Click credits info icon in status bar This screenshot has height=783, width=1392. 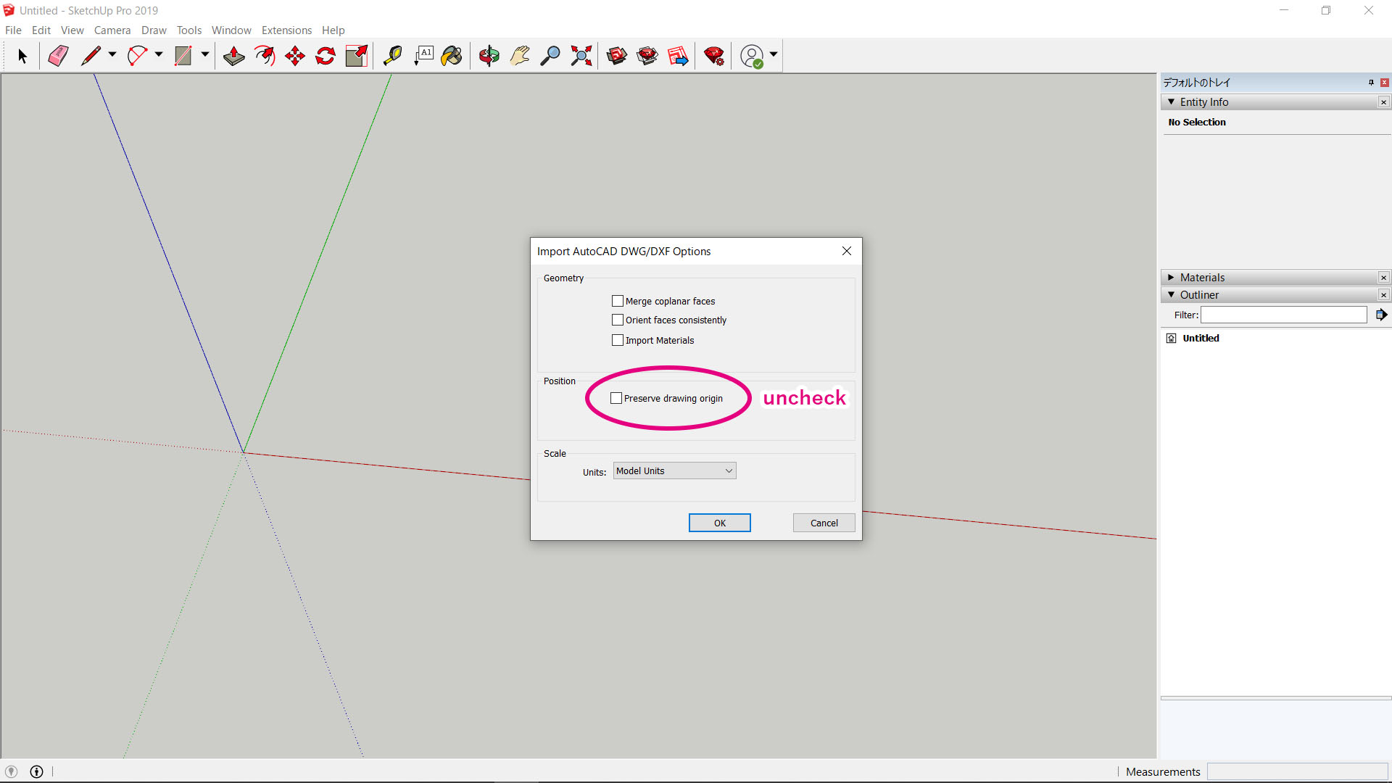(x=36, y=771)
